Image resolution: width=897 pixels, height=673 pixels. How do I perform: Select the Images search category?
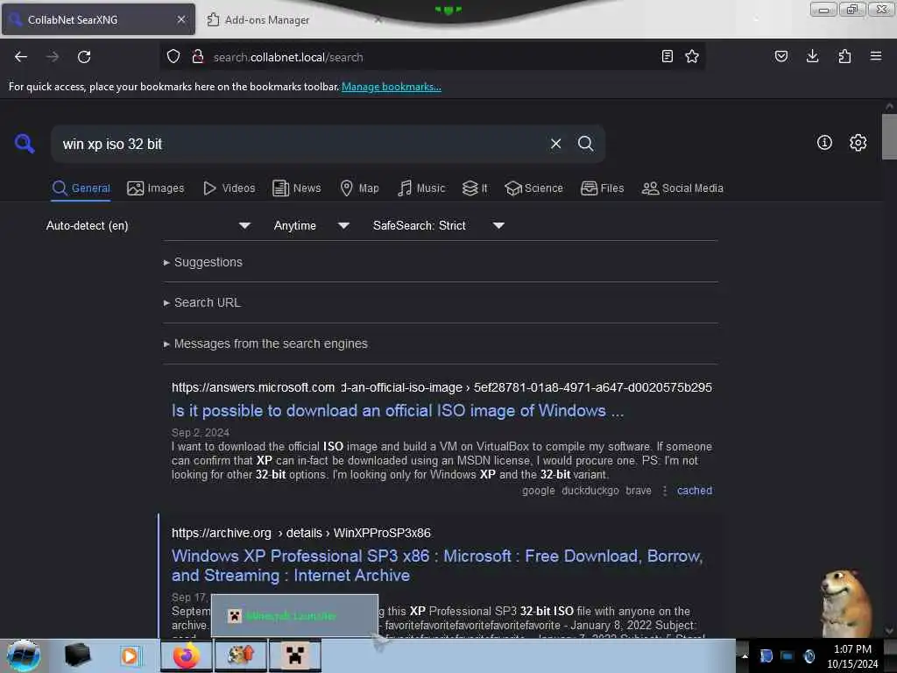tap(156, 188)
